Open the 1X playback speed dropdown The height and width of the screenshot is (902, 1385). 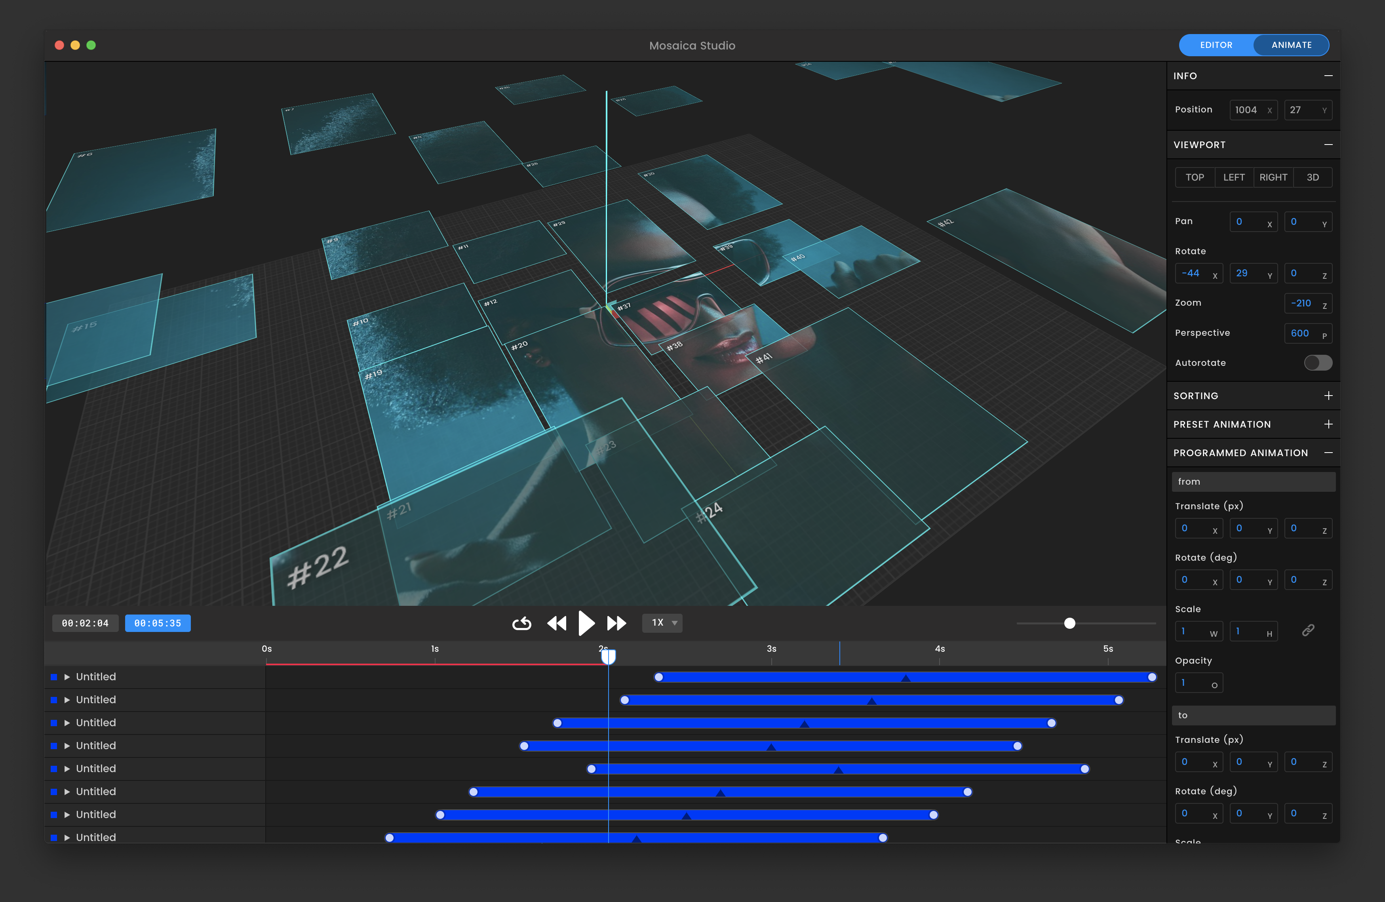click(662, 623)
